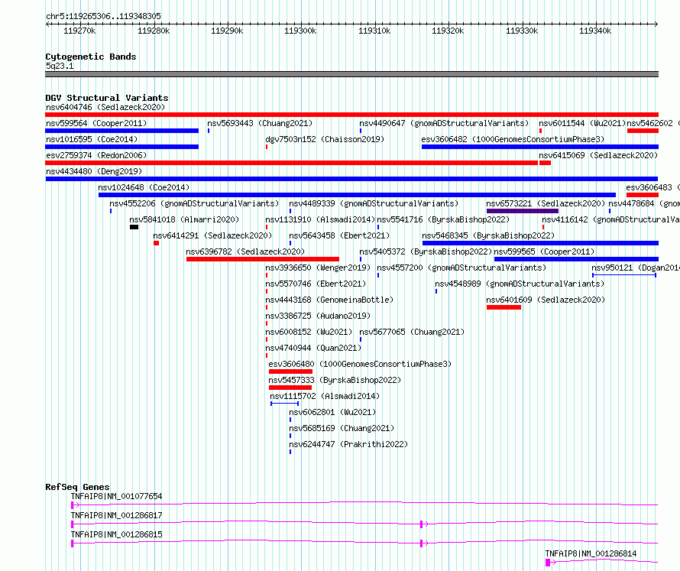Click TNFAIP8|NM_001286814 gene label
This screenshot has width=680, height=571.
pos(591,553)
